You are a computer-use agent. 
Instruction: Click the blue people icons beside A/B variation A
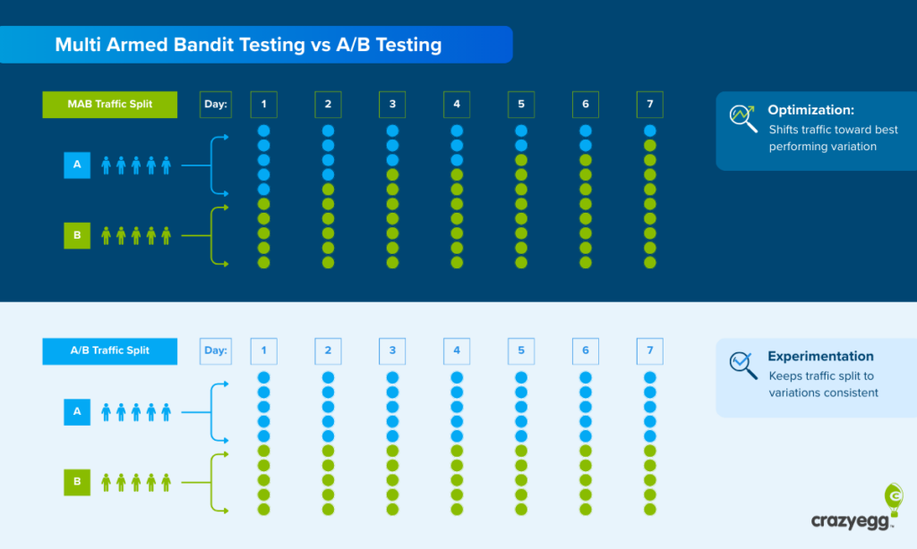136,411
